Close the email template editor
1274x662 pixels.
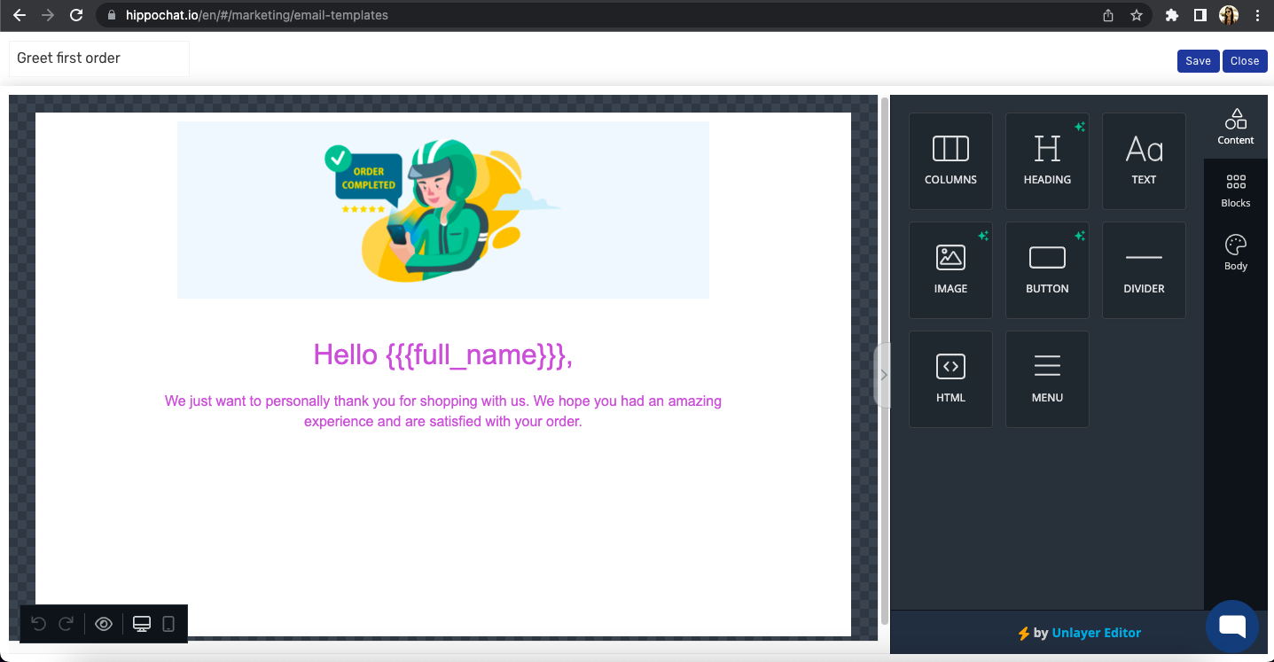coord(1245,61)
